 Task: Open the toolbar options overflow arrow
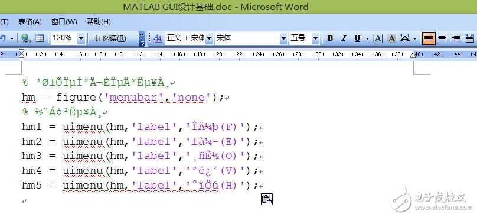tap(142, 38)
